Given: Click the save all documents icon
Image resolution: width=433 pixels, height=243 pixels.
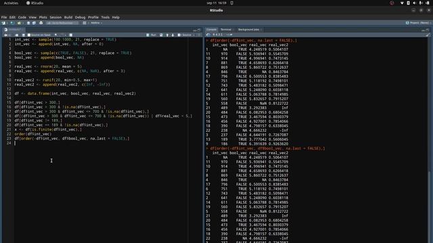Looking at the screenshot, I should [34, 23].
